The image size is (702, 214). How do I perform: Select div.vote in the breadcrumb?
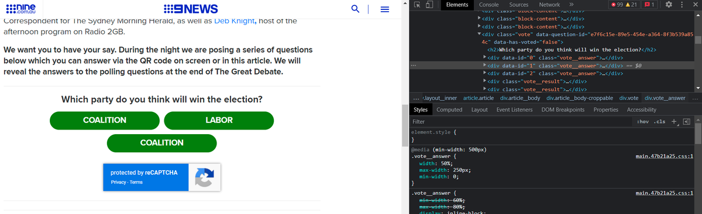tap(629, 98)
